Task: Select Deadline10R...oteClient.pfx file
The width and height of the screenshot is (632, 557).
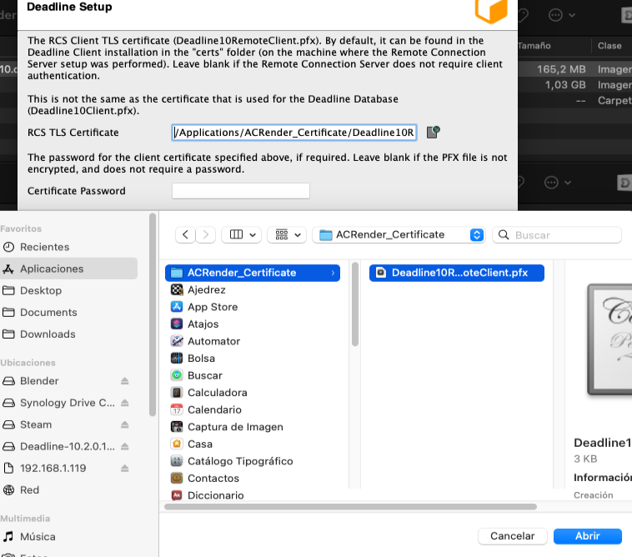Action: click(x=456, y=273)
